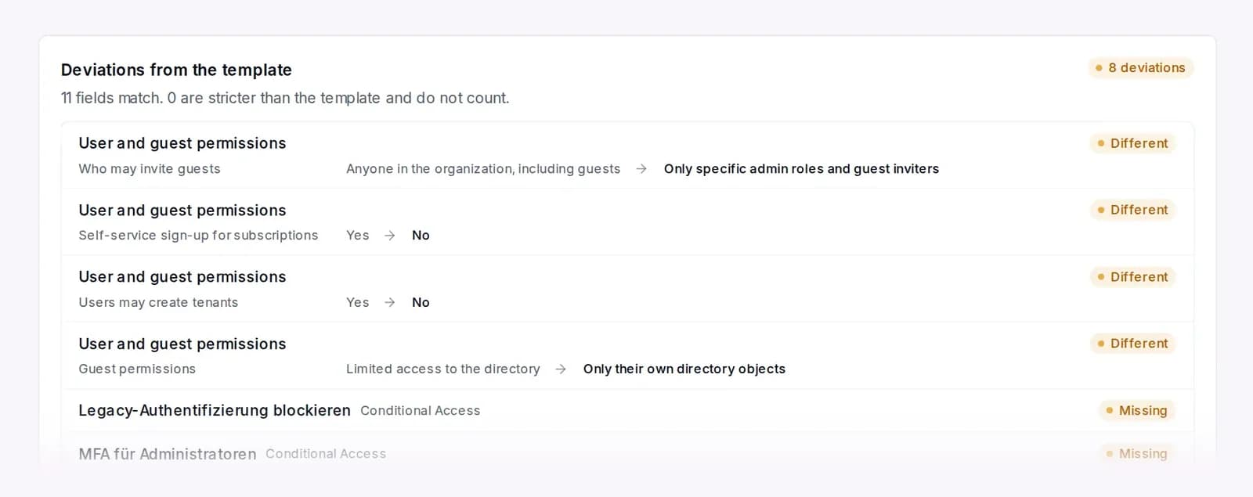The width and height of the screenshot is (1253, 497).
Task: Click "Yes" in the self-service sign-up row
Action: (x=358, y=236)
